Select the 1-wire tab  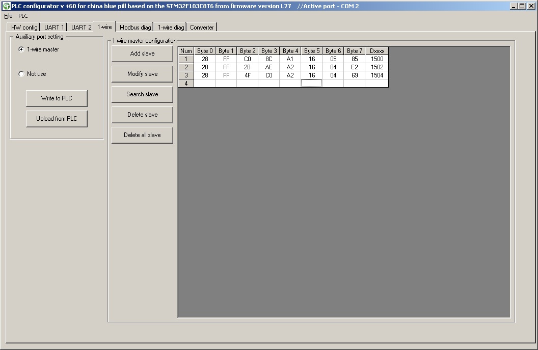(x=104, y=27)
